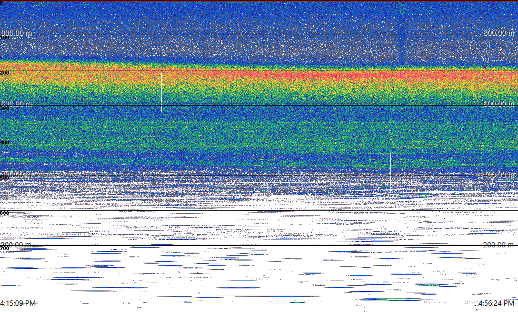Click the right-side 200.00 m range label
Viewport: 518px width, 312px height.
(x=499, y=245)
